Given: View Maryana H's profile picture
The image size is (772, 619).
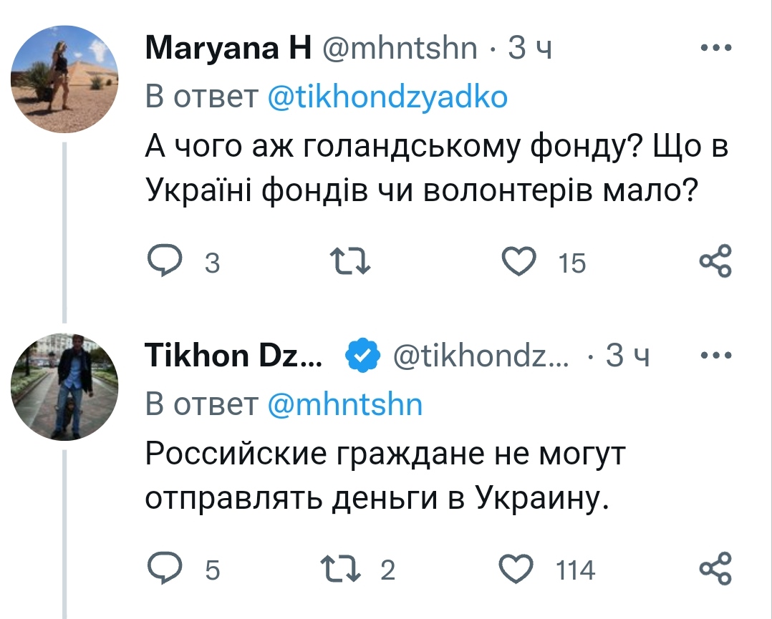Looking at the screenshot, I should (x=64, y=79).
